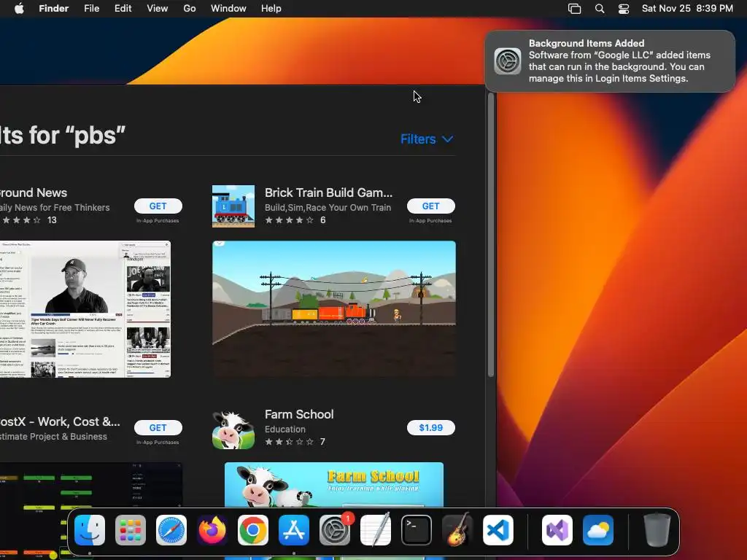Screen dimensions: 747x560
Task: Click the Farm School cow icon
Action: 233,430
